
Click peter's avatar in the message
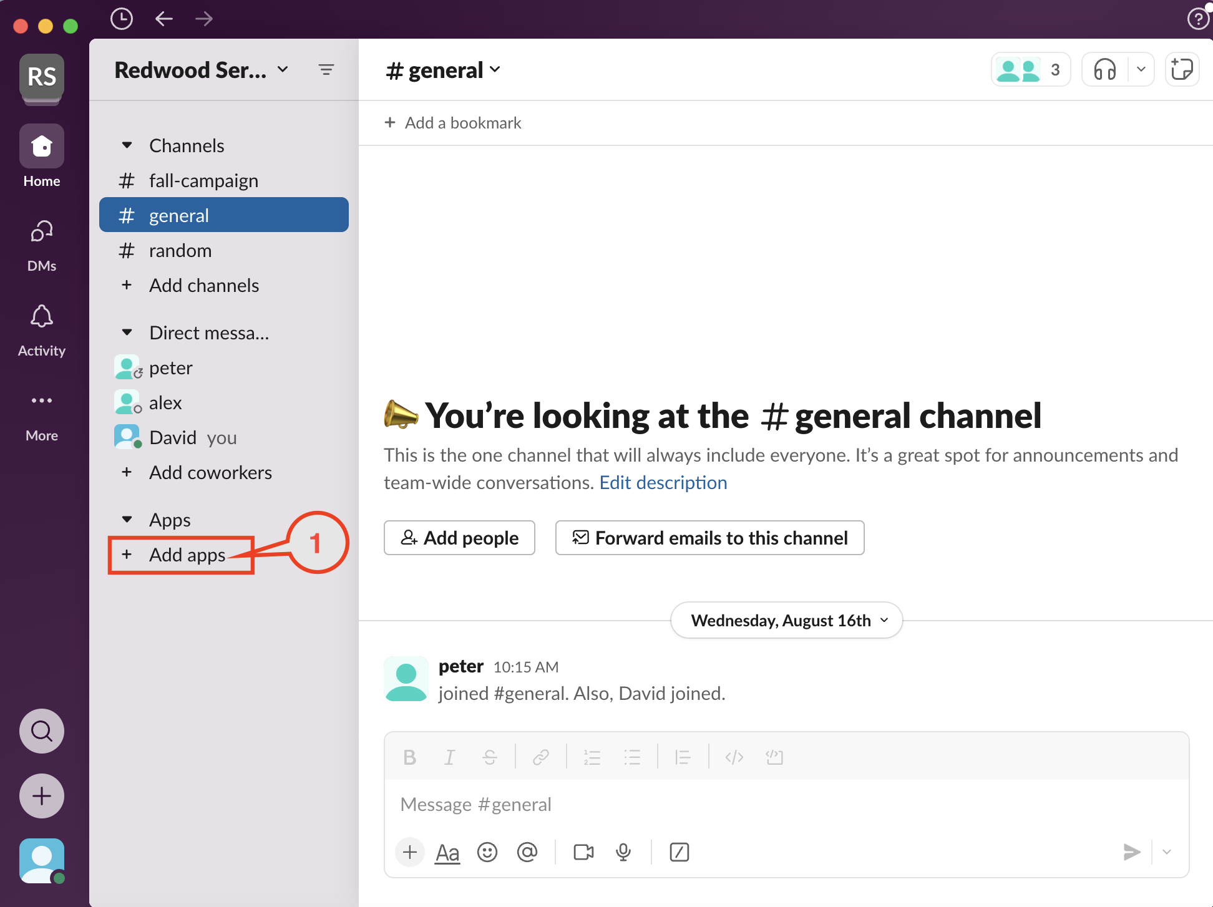(x=406, y=679)
